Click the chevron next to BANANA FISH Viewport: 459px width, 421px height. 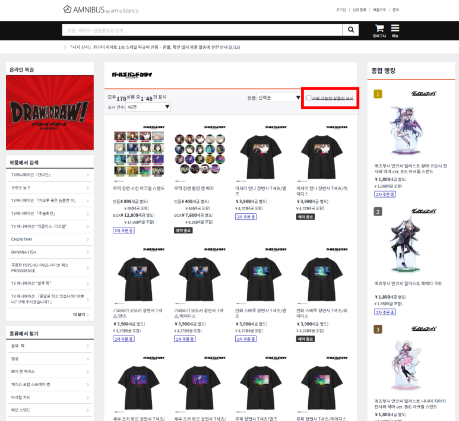tap(87, 252)
